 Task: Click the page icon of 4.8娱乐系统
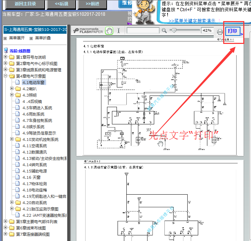click(x=18, y=127)
